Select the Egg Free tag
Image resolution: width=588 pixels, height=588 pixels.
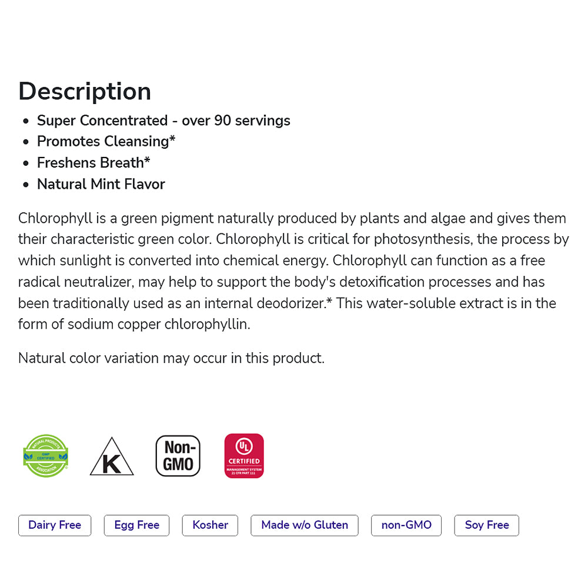(136, 525)
